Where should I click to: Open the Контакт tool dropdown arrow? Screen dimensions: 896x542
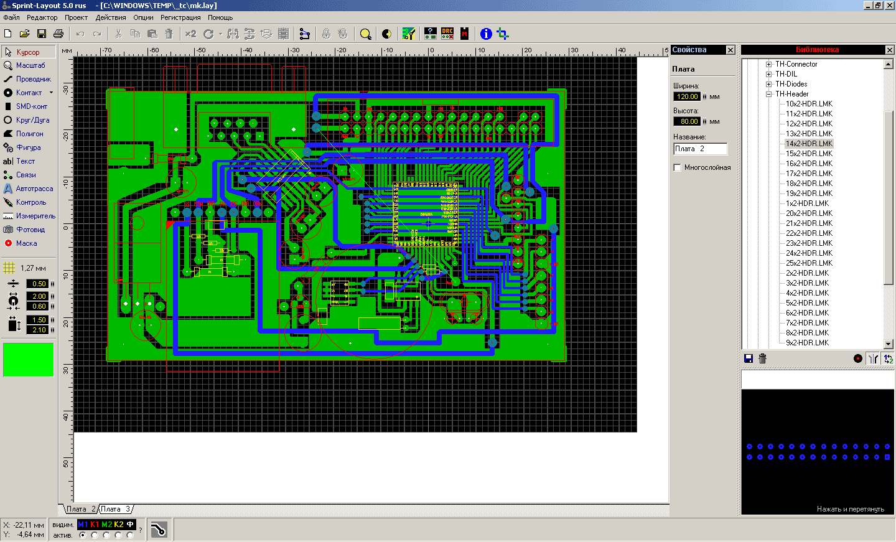51,93
